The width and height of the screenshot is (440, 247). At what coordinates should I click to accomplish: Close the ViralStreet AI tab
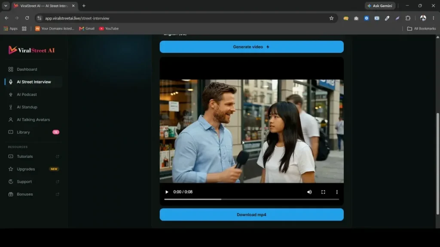point(73,6)
